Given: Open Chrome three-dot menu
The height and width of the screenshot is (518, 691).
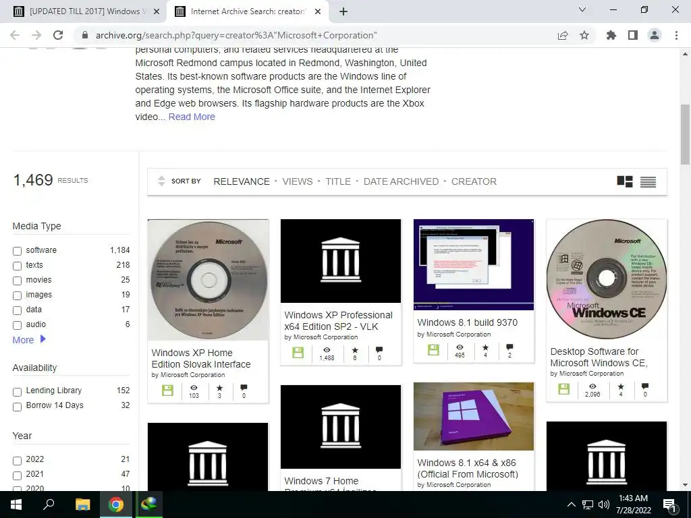Looking at the screenshot, I should (x=676, y=35).
